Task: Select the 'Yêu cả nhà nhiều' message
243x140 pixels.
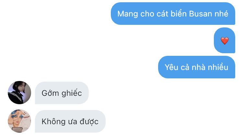Action: pos(197,67)
